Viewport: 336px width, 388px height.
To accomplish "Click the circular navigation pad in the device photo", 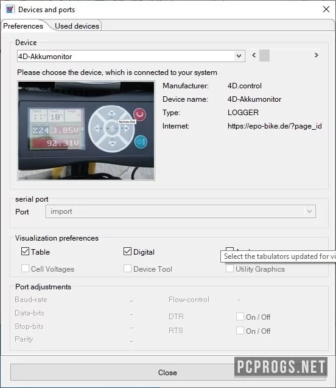I will coord(111,129).
